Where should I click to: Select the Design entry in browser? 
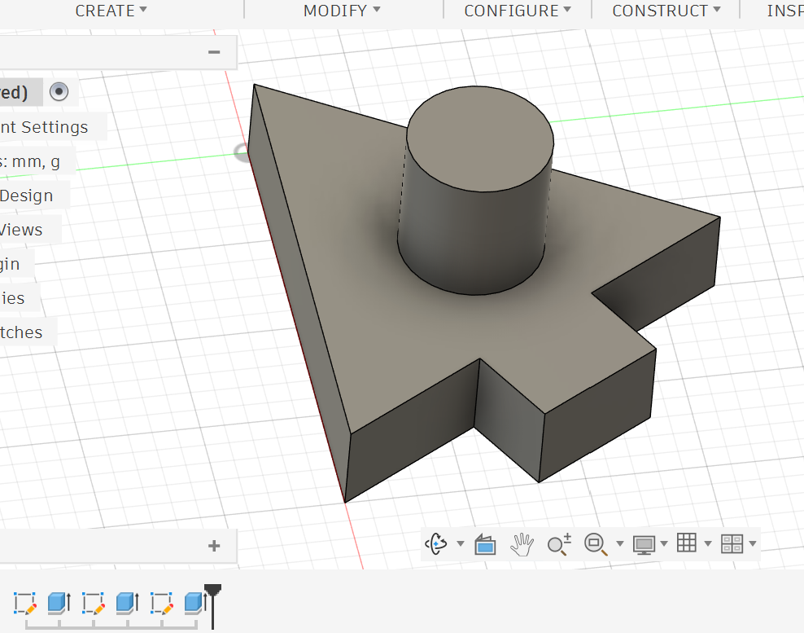(x=27, y=196)
